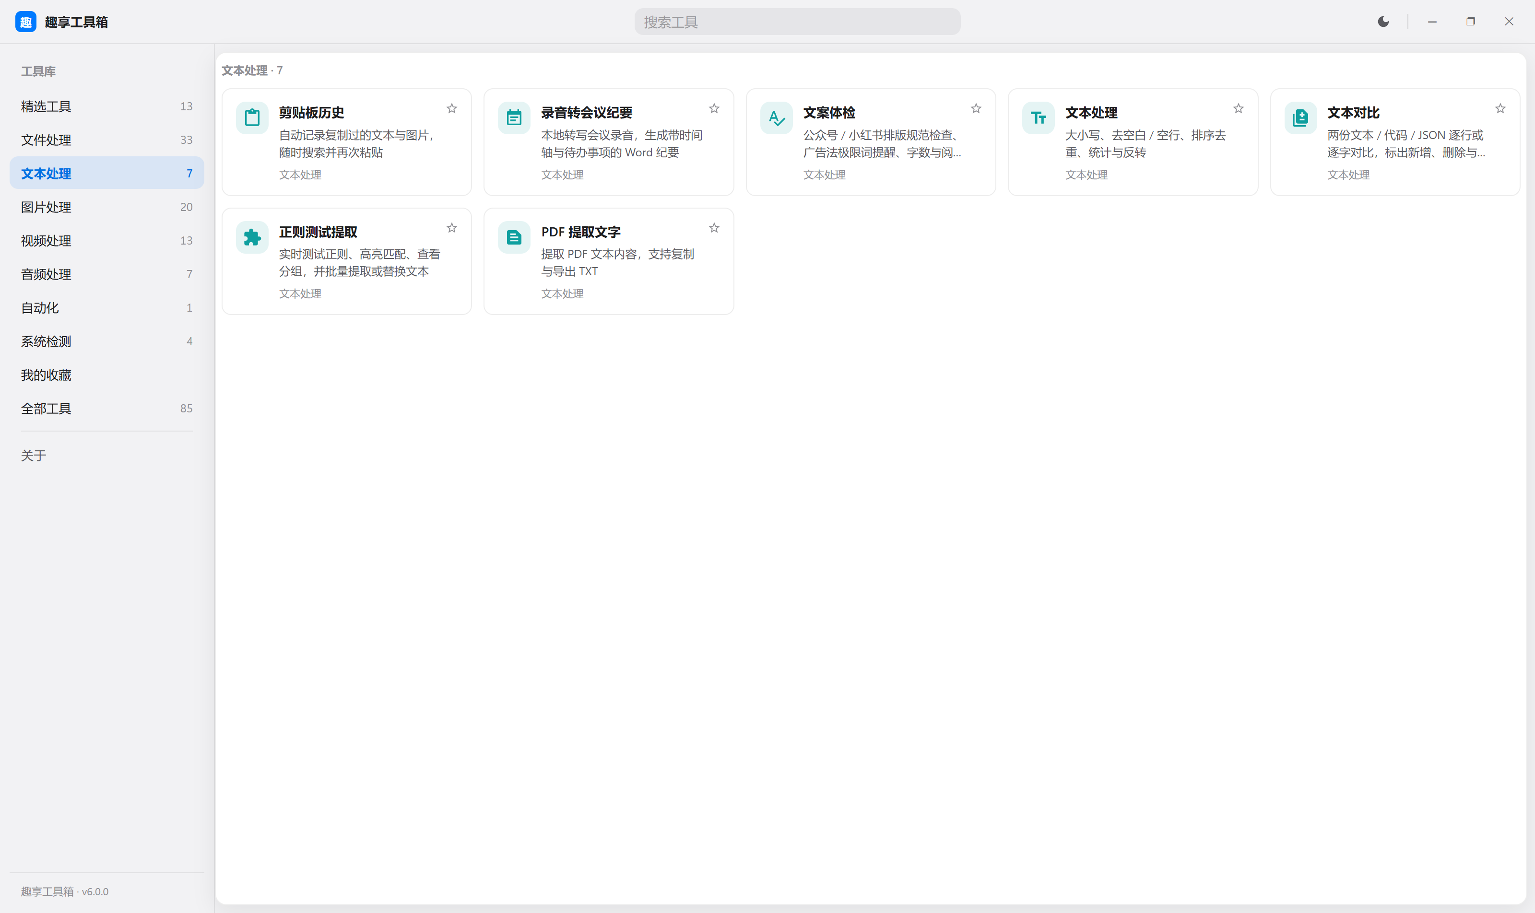1535x913 pixels.
Task: Star the 文本对比 tool
Action: 1500,108
